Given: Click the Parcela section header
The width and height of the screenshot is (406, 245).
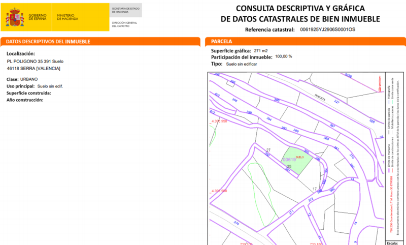Looking at the screenshot, I should tap(221, 41).
